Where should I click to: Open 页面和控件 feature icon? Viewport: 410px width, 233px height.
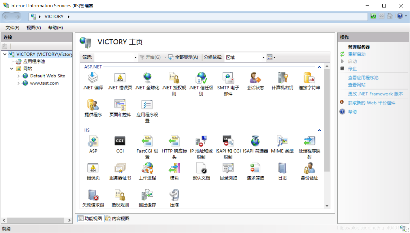coord(120,105)
